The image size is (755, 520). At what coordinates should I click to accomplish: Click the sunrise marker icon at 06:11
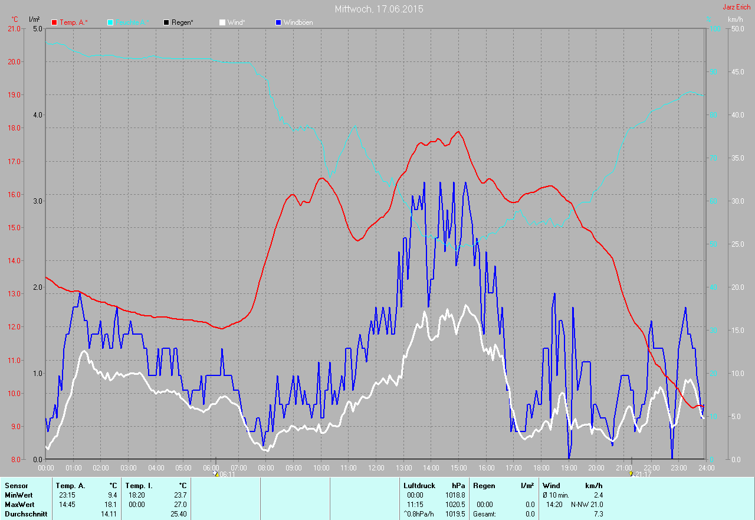(216, 473)
